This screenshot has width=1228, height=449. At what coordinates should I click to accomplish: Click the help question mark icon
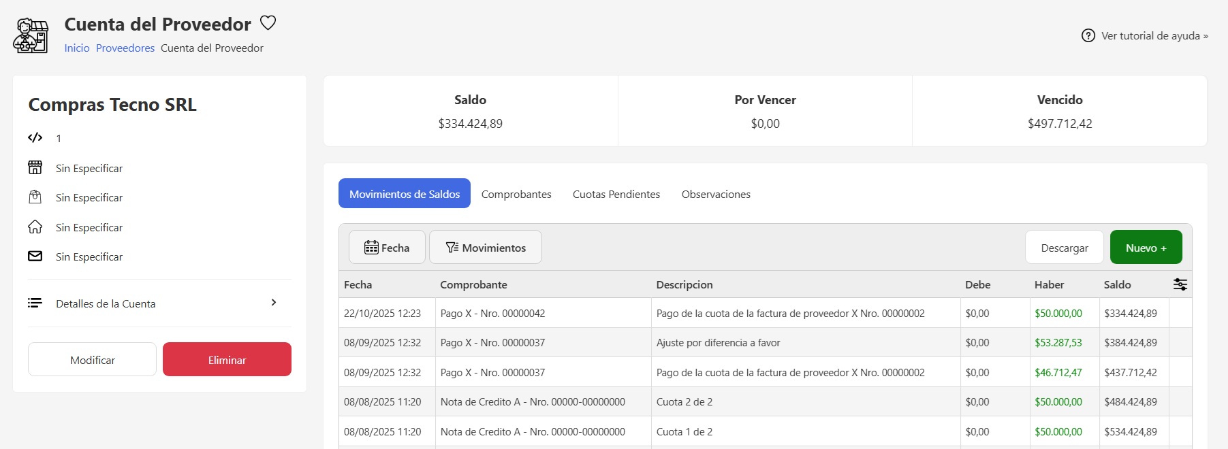coord(1088,35)
